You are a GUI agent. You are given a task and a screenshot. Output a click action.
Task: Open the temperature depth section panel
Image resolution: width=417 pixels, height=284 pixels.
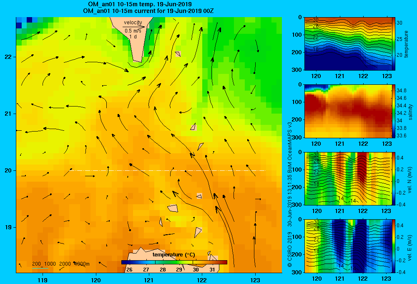348,44
